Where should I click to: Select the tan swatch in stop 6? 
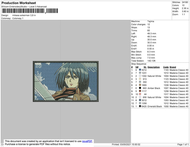point(140,85)
